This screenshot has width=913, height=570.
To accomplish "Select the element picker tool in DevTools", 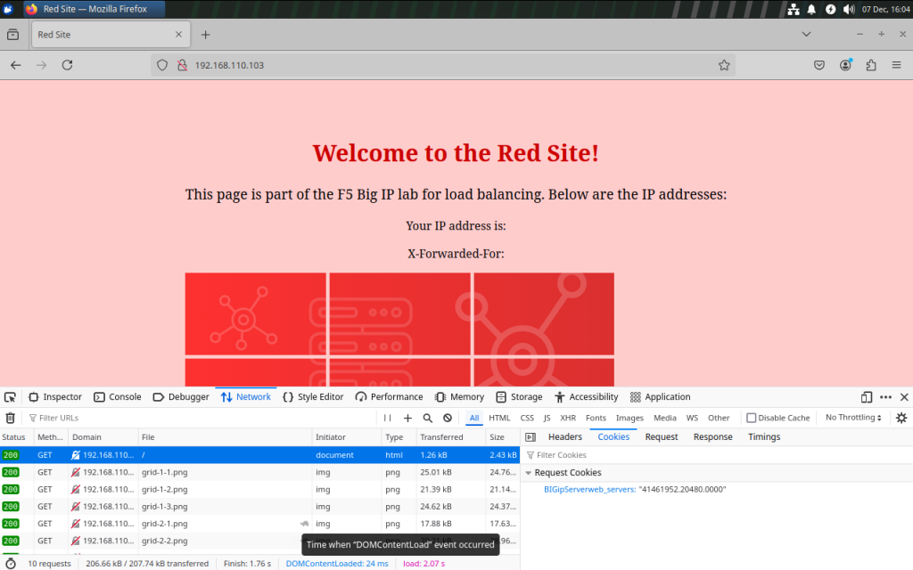I will [x=10, y=396].
